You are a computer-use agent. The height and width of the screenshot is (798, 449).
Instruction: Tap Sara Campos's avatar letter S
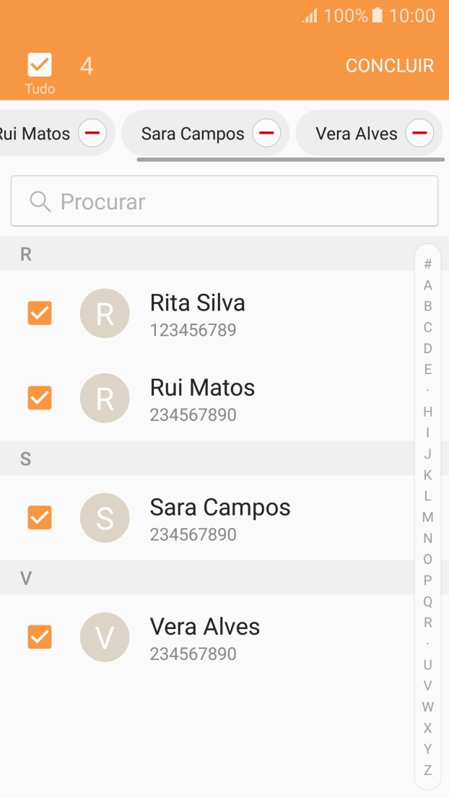coord(105,518)
